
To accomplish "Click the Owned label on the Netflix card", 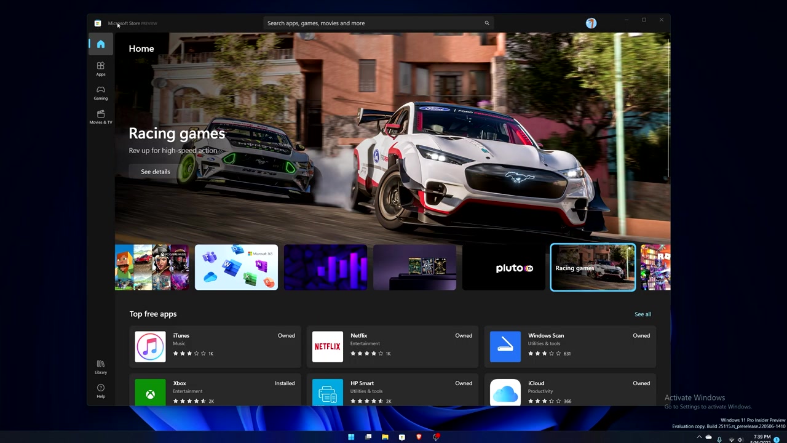I will tap(464, 336).
